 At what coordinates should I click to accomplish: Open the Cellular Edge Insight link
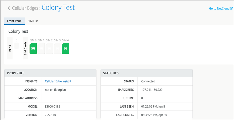58,81
